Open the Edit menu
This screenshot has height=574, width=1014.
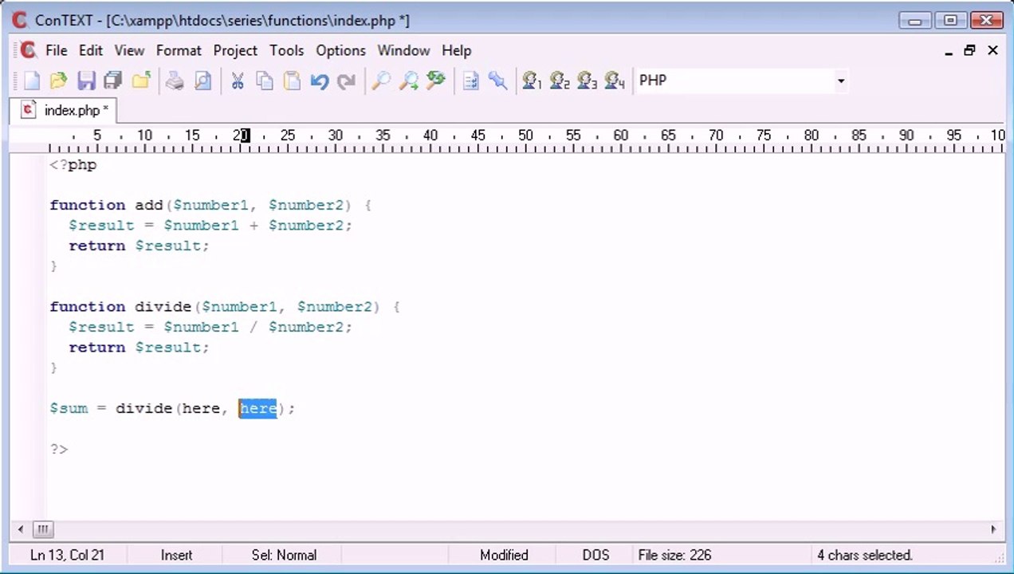pos(91,50)
